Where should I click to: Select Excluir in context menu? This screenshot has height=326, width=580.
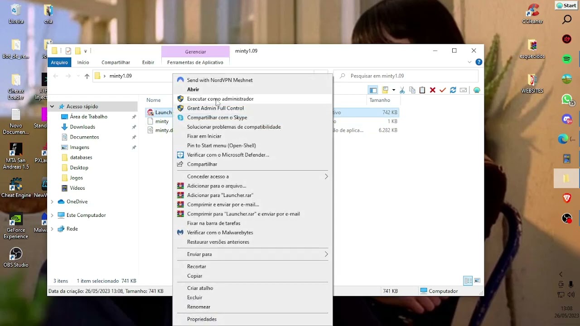pyautogui.click(x=252, y=297)
